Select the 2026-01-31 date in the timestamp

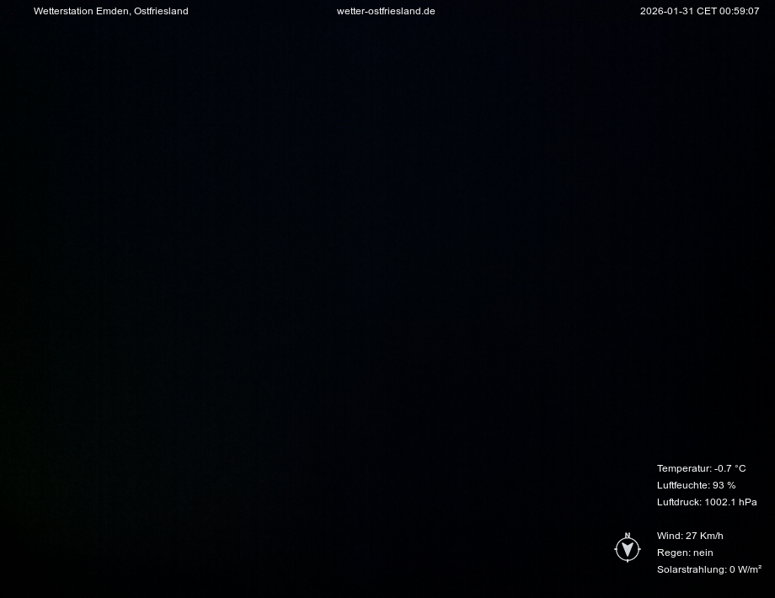pyautogui.click(x=666, y=11)
